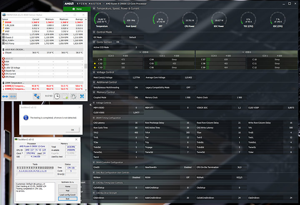
Task: Collapse the CAD Bus Drive Strength section
Action: (94, 193)
